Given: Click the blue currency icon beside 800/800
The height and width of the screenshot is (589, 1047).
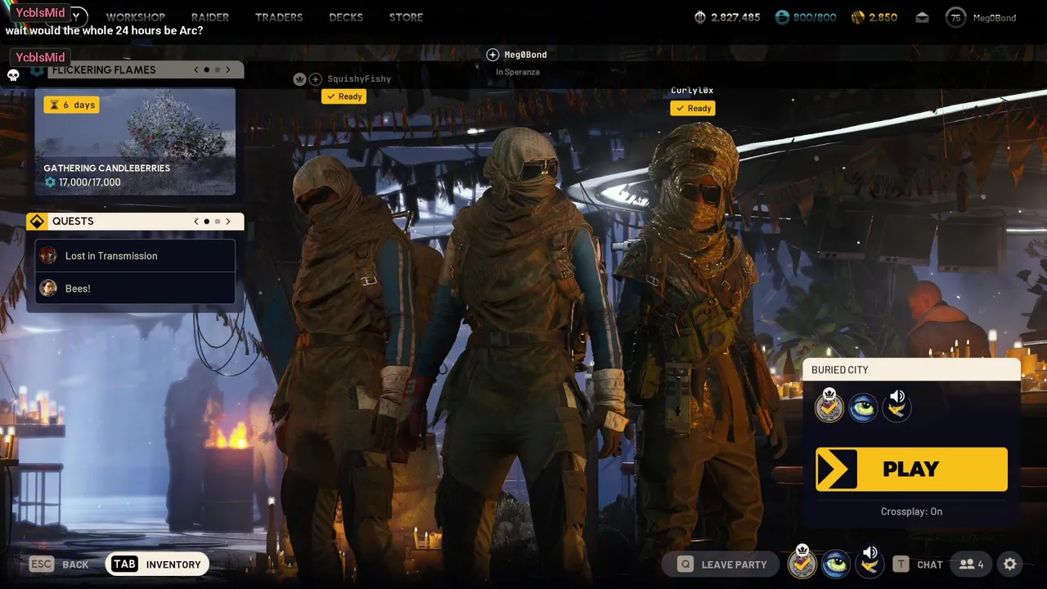Looking at the screenshot, I should pyautogui.click(x=782, y=17).
